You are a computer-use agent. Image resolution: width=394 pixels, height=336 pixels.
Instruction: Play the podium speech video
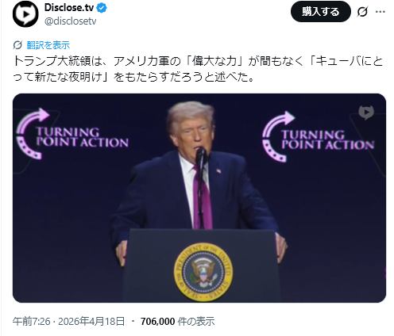coord(199,198)
